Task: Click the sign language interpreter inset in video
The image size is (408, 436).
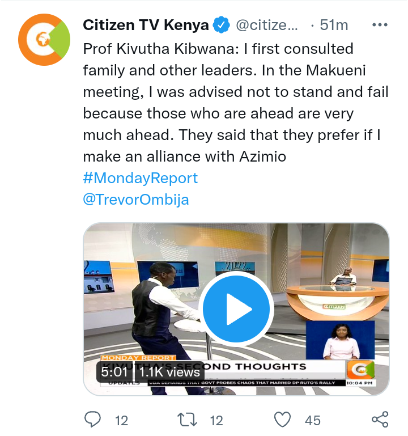Action: tap(341, 340)
